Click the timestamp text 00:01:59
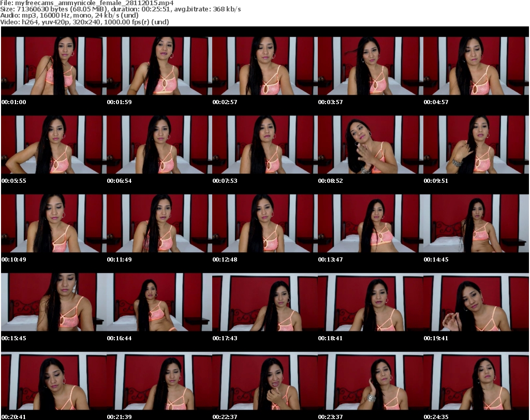This screenshot has width=530, height=420. click(x=120, y=102)
